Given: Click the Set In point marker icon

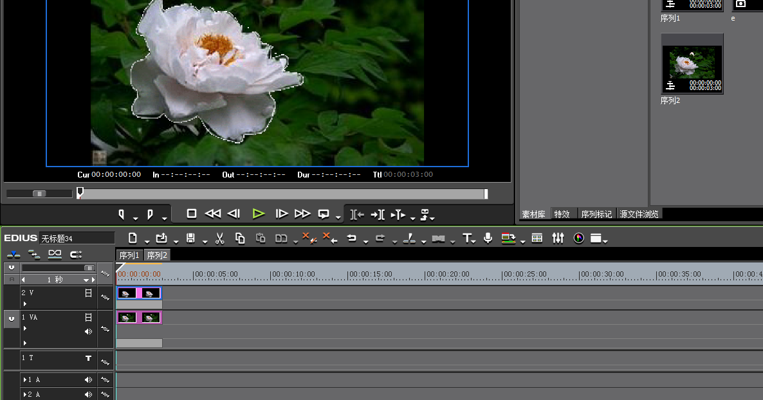Looking at the screenshot, I should pyautogui.click(x=121, y=214).
